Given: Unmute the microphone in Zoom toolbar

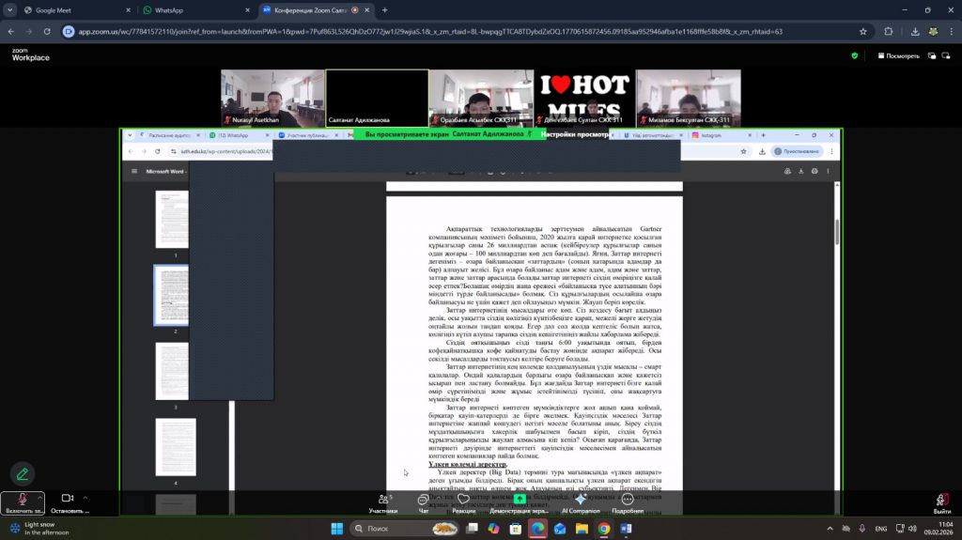Looking at the screenshot, I should pos(22,499).
